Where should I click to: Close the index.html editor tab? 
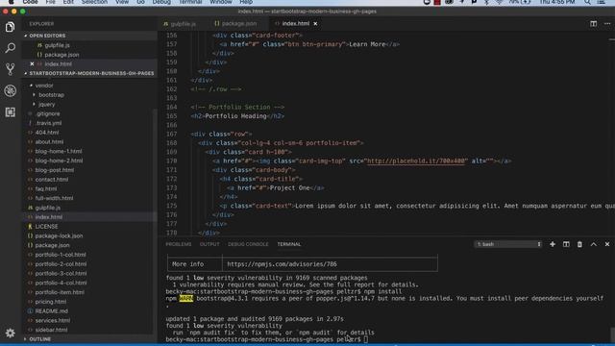(315, 23)
